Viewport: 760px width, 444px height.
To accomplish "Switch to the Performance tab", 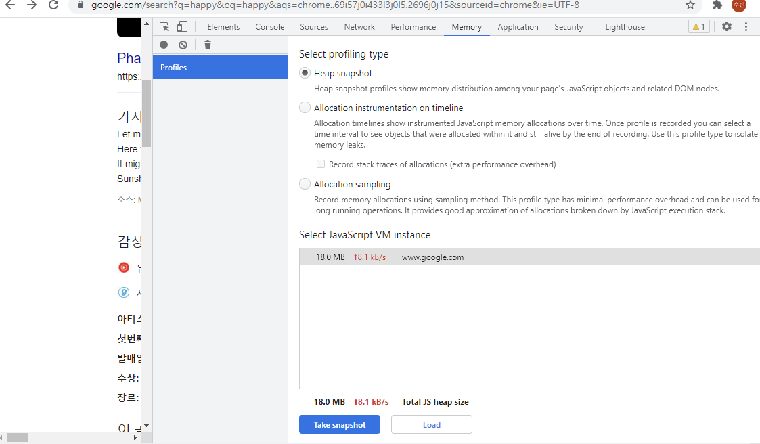I will pos(413,27).
